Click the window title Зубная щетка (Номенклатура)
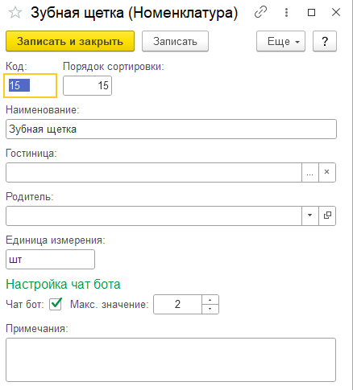 135,13
